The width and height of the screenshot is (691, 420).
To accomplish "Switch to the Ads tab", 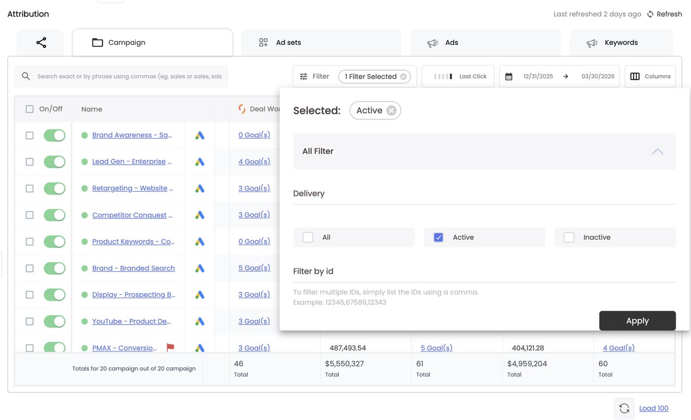I will point(485,42).
